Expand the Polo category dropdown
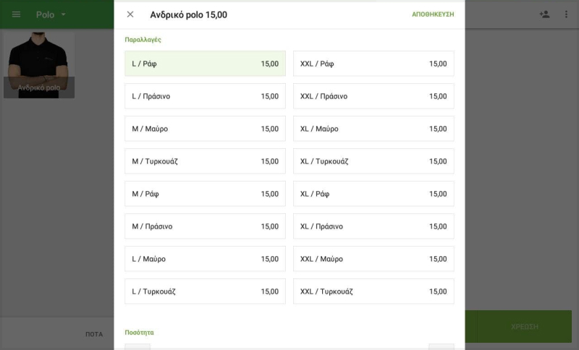The height and width of the screenshot is (350, 579). 51,14
